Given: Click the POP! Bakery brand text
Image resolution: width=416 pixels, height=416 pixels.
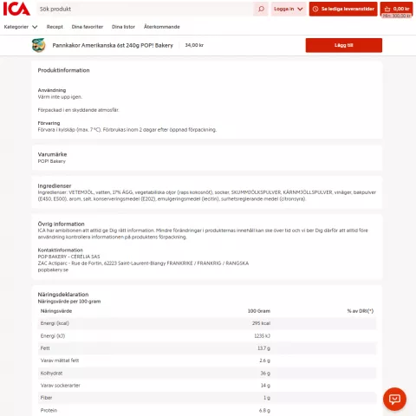Looking at the screenshot, I should click(52, 161).
